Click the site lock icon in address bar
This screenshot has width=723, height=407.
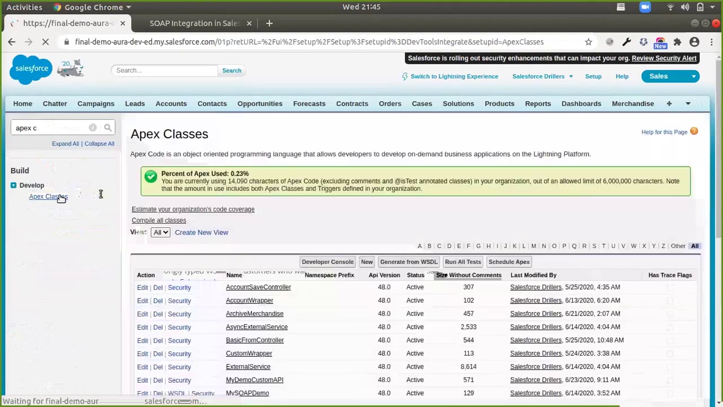click(67, 42)
